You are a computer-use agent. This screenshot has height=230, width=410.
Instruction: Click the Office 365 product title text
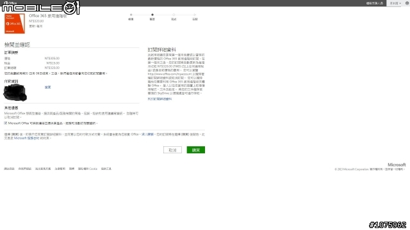coord(48,16)
